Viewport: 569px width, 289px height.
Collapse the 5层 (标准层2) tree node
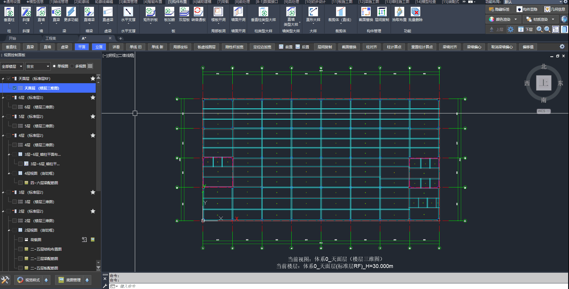click(3, 117)
